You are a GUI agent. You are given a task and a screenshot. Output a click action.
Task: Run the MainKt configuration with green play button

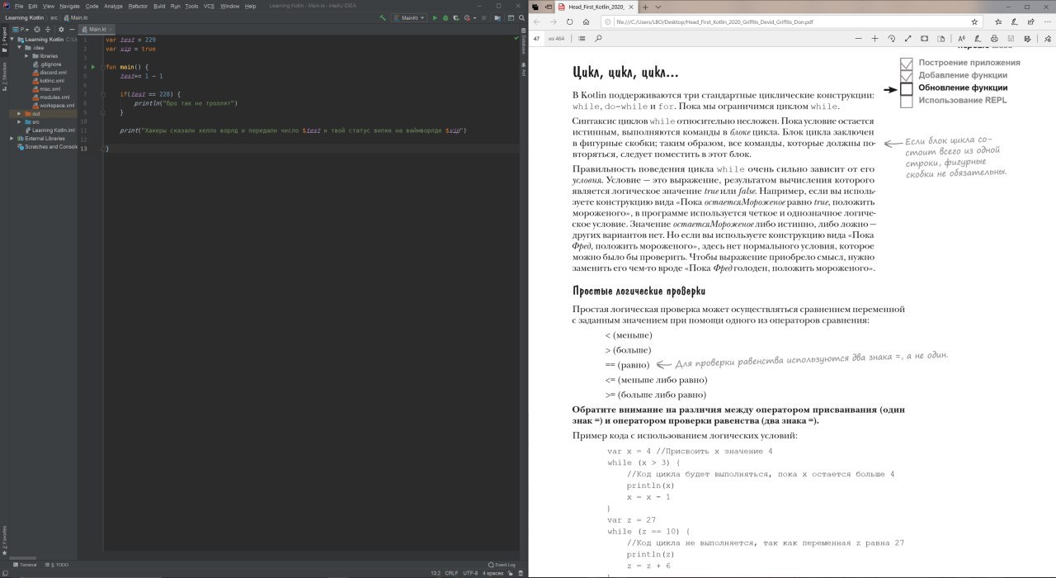(435, 17)
